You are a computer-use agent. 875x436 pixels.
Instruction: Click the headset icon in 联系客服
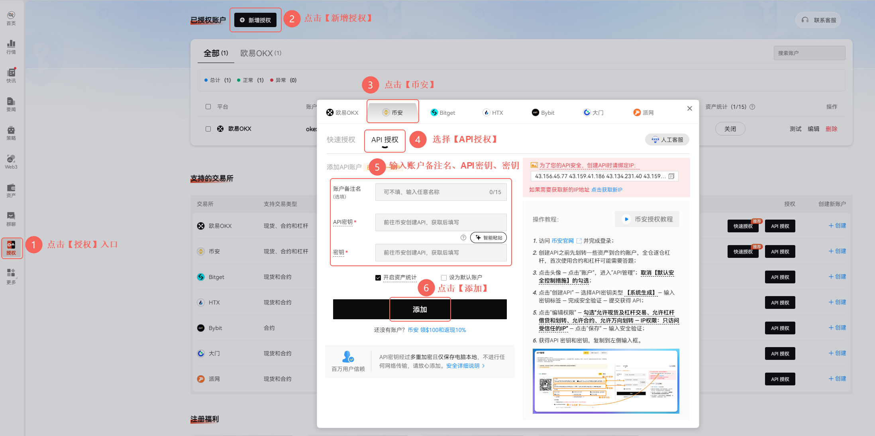tap(805, 20)
